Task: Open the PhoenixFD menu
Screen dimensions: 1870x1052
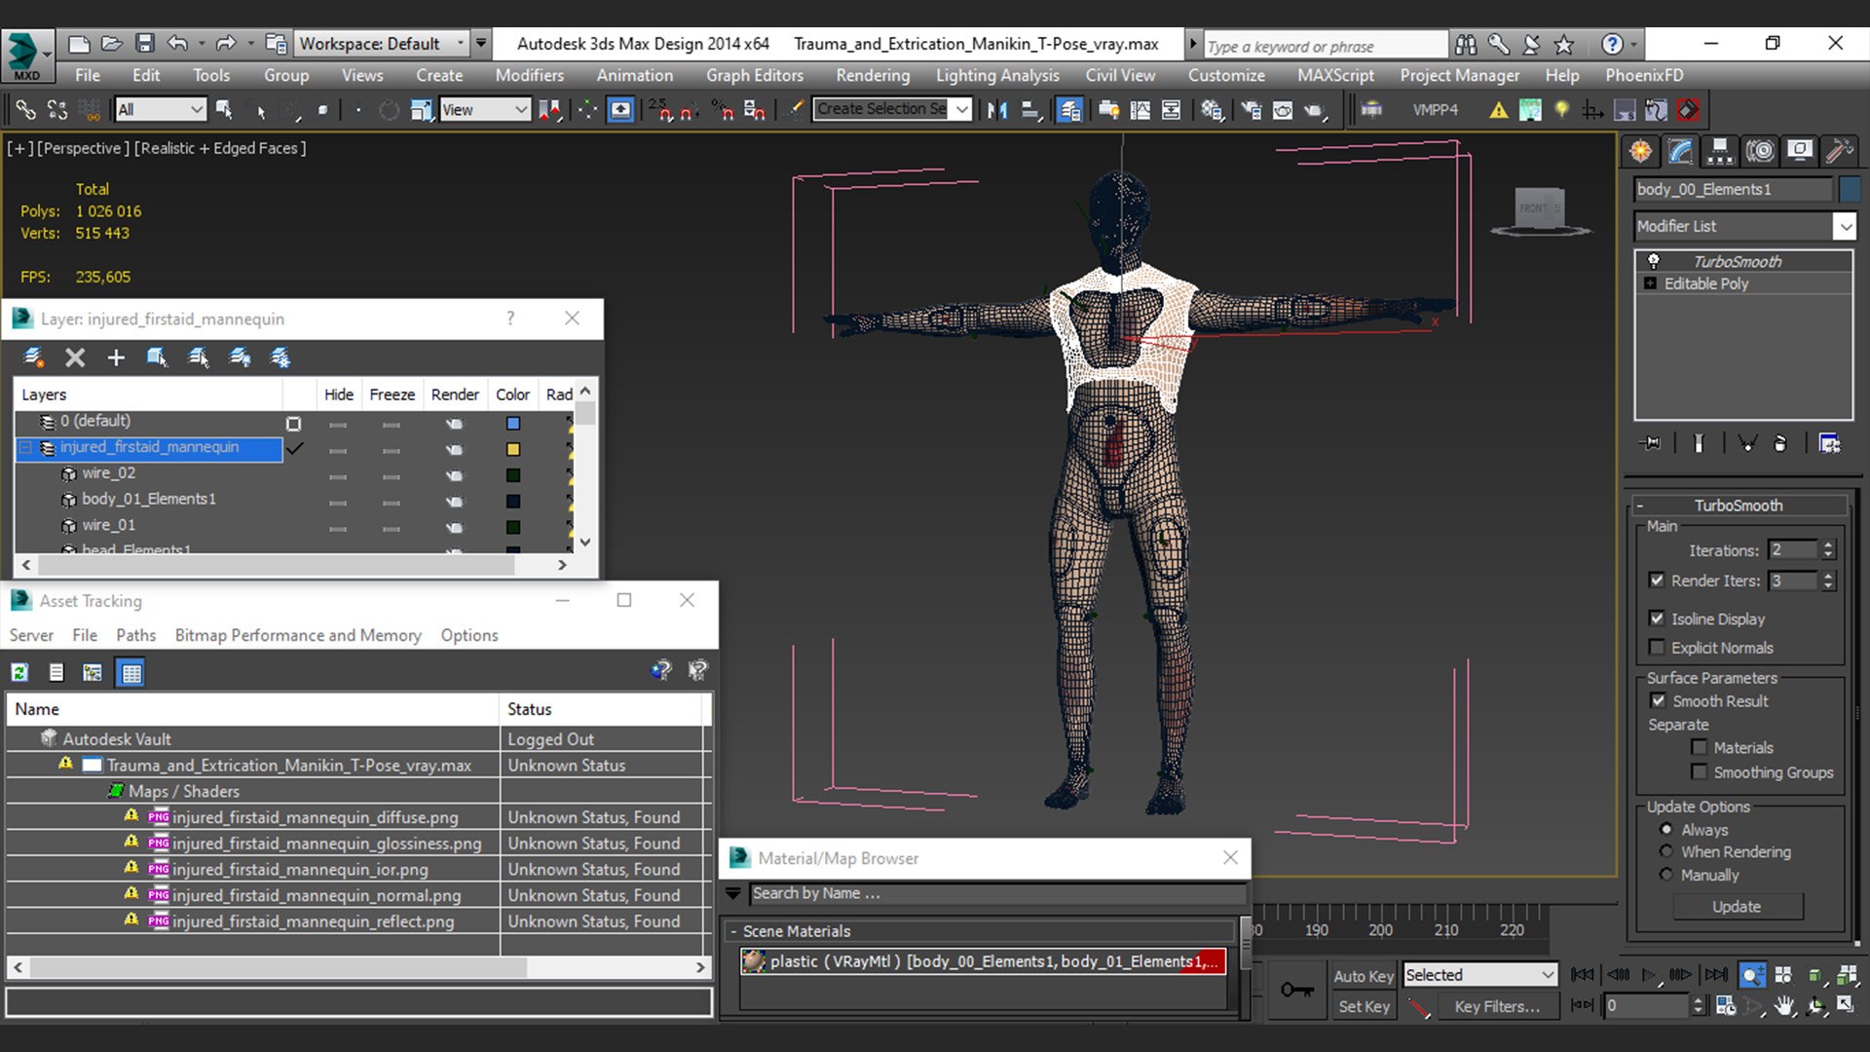Action: pos(1644,75)
